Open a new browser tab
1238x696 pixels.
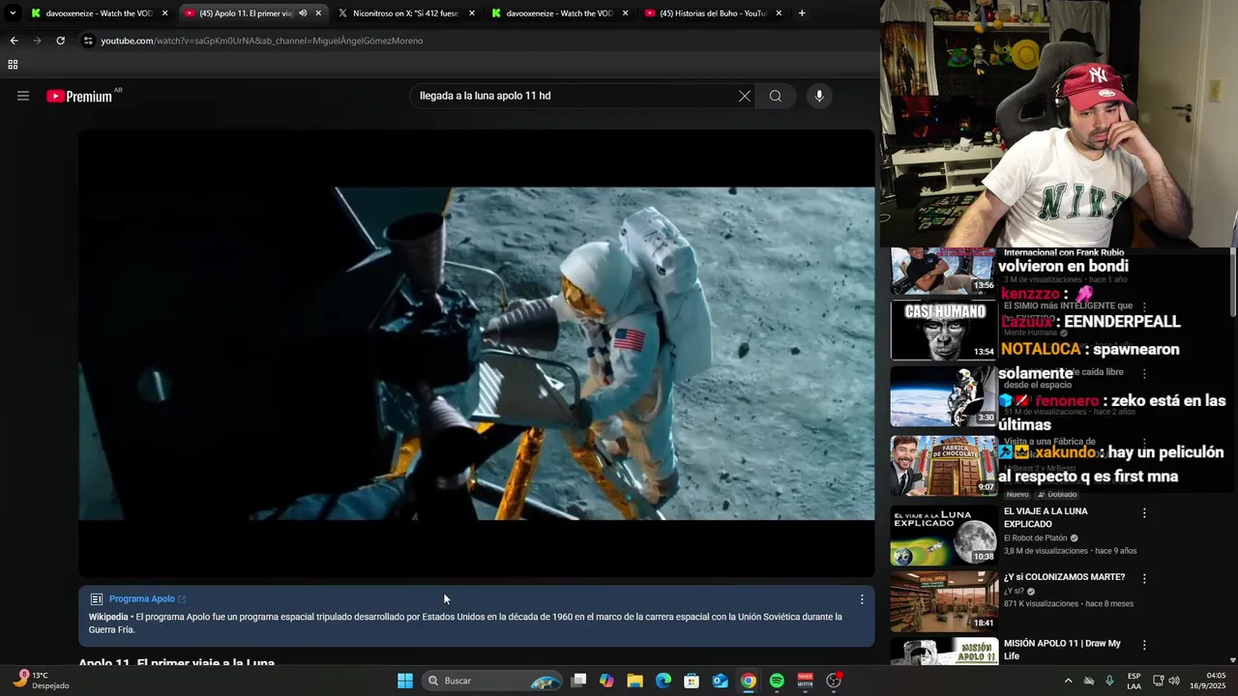tap(802, 14)
